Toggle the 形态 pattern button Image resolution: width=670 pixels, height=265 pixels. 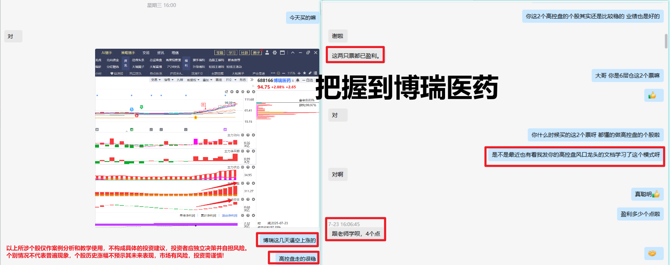click(243, 80)
